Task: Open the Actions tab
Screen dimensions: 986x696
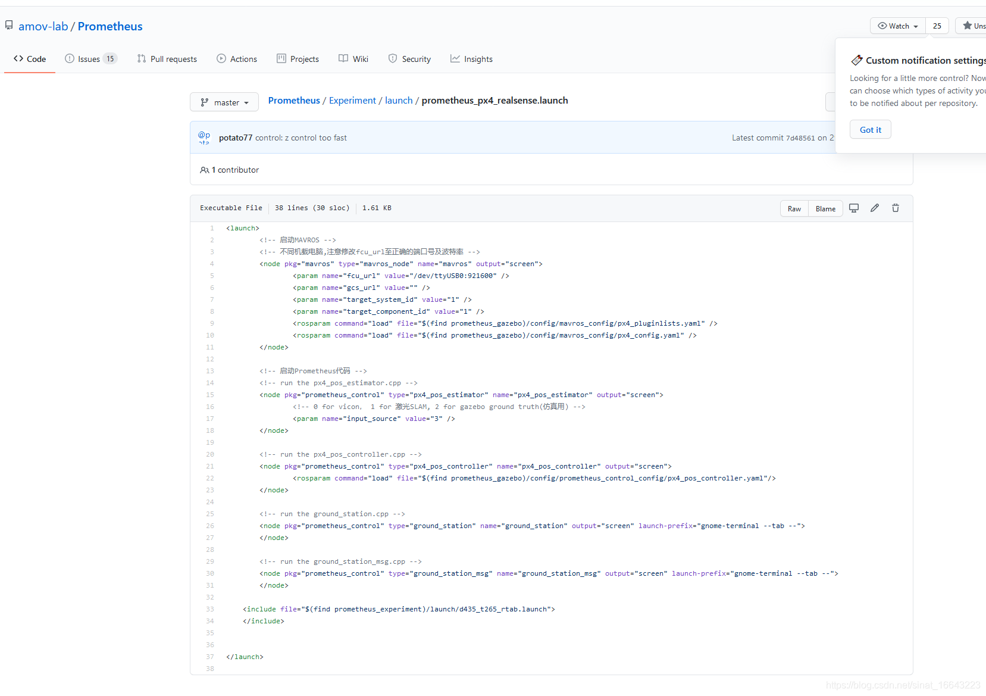Action: pos(237,59)
